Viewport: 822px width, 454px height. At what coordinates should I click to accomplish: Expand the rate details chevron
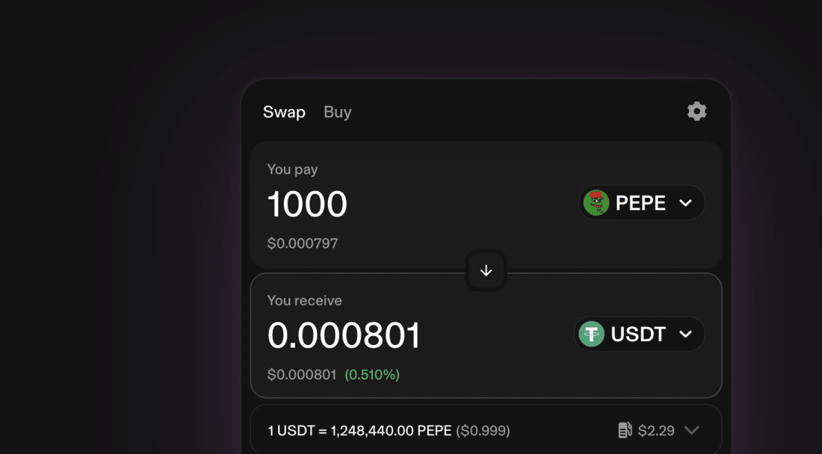pyautogui.click(x=692, y=430)
